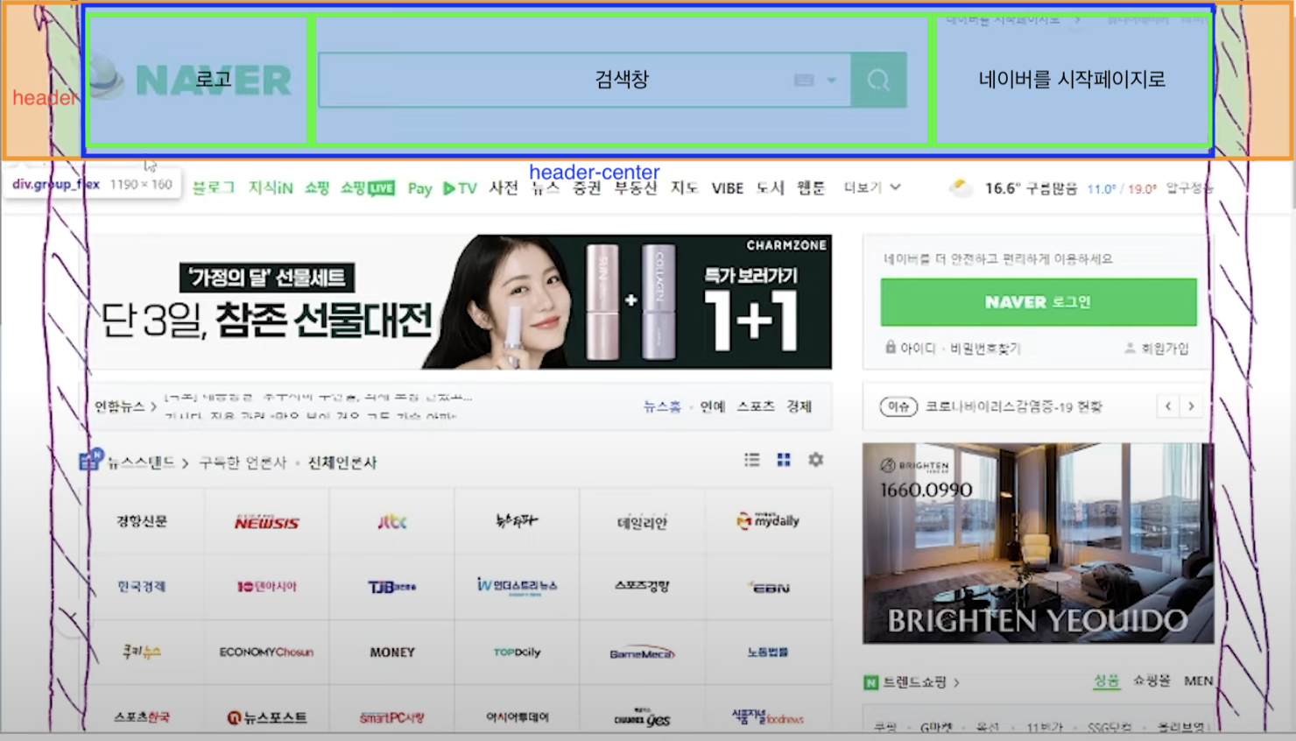Expand 트렌드쇼핑 section via its chevron
This screenshot has height=741, width=1296.
click(956, 682)
